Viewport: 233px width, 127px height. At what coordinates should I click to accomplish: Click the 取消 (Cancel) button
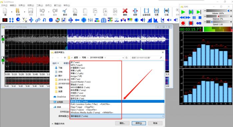(x=155, y=123)
